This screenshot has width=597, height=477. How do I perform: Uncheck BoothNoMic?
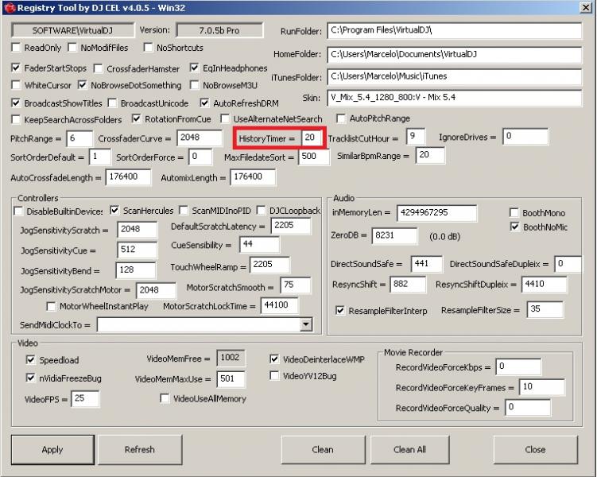click(x=514, y=227)
